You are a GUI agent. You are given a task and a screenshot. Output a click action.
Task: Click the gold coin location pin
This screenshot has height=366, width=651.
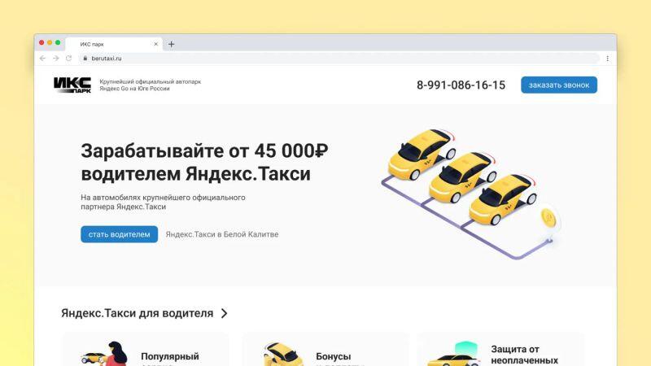point(550,218)
